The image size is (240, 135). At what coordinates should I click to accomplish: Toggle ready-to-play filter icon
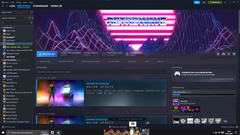coord(32,18)
